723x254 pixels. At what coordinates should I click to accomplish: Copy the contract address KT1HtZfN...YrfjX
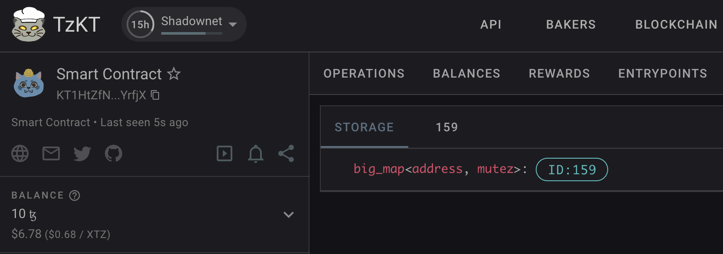pos(156,95)
